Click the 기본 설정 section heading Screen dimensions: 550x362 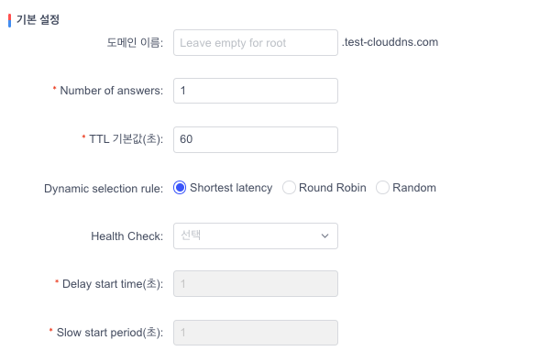(x=38, y=19)
